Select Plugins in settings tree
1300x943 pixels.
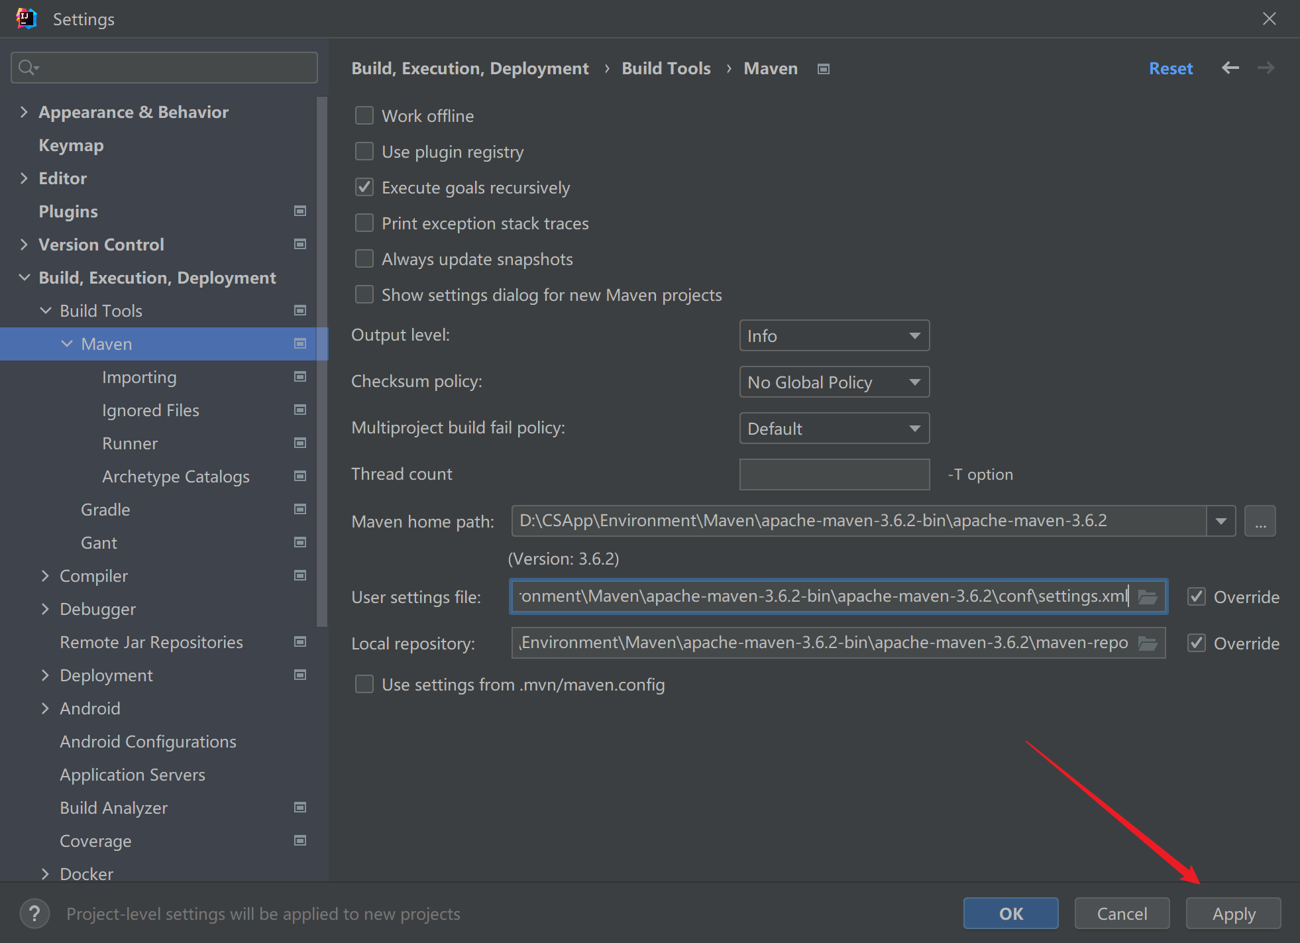pyautogui.click(x=68, y=211)
